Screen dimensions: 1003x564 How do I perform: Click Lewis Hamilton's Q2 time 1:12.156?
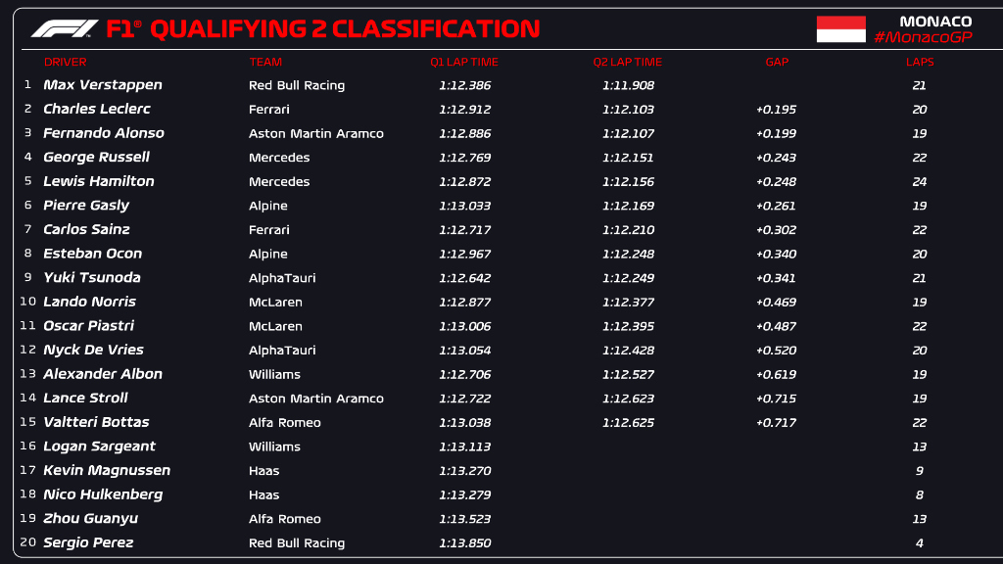pos(628,181)
